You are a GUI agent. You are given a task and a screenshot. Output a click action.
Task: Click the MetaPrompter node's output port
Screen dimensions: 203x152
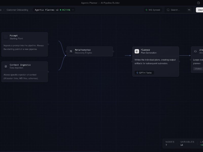[113, 51]
